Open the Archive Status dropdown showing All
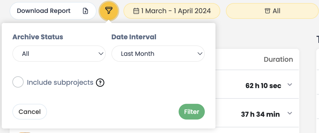Image resolution: width=319 pixels, height=133 pixels. point(59,54)
